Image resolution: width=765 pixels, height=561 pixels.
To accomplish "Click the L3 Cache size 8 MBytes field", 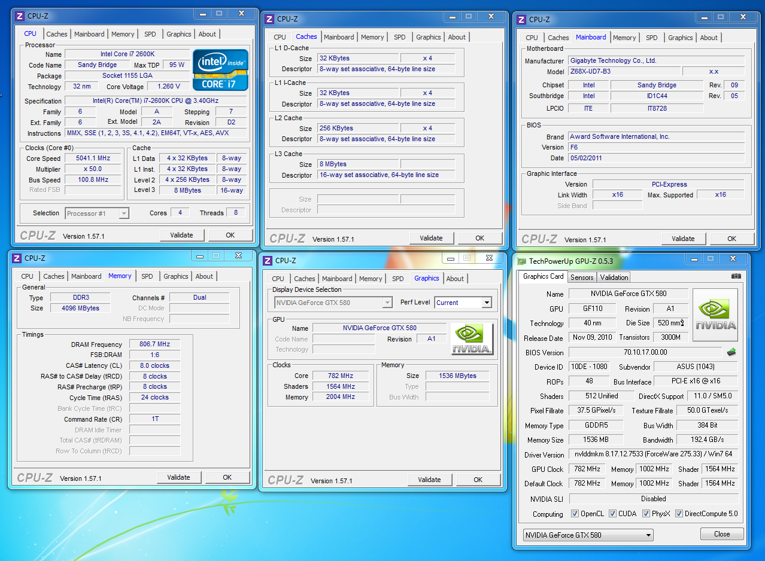I will (x=357, y=164).
